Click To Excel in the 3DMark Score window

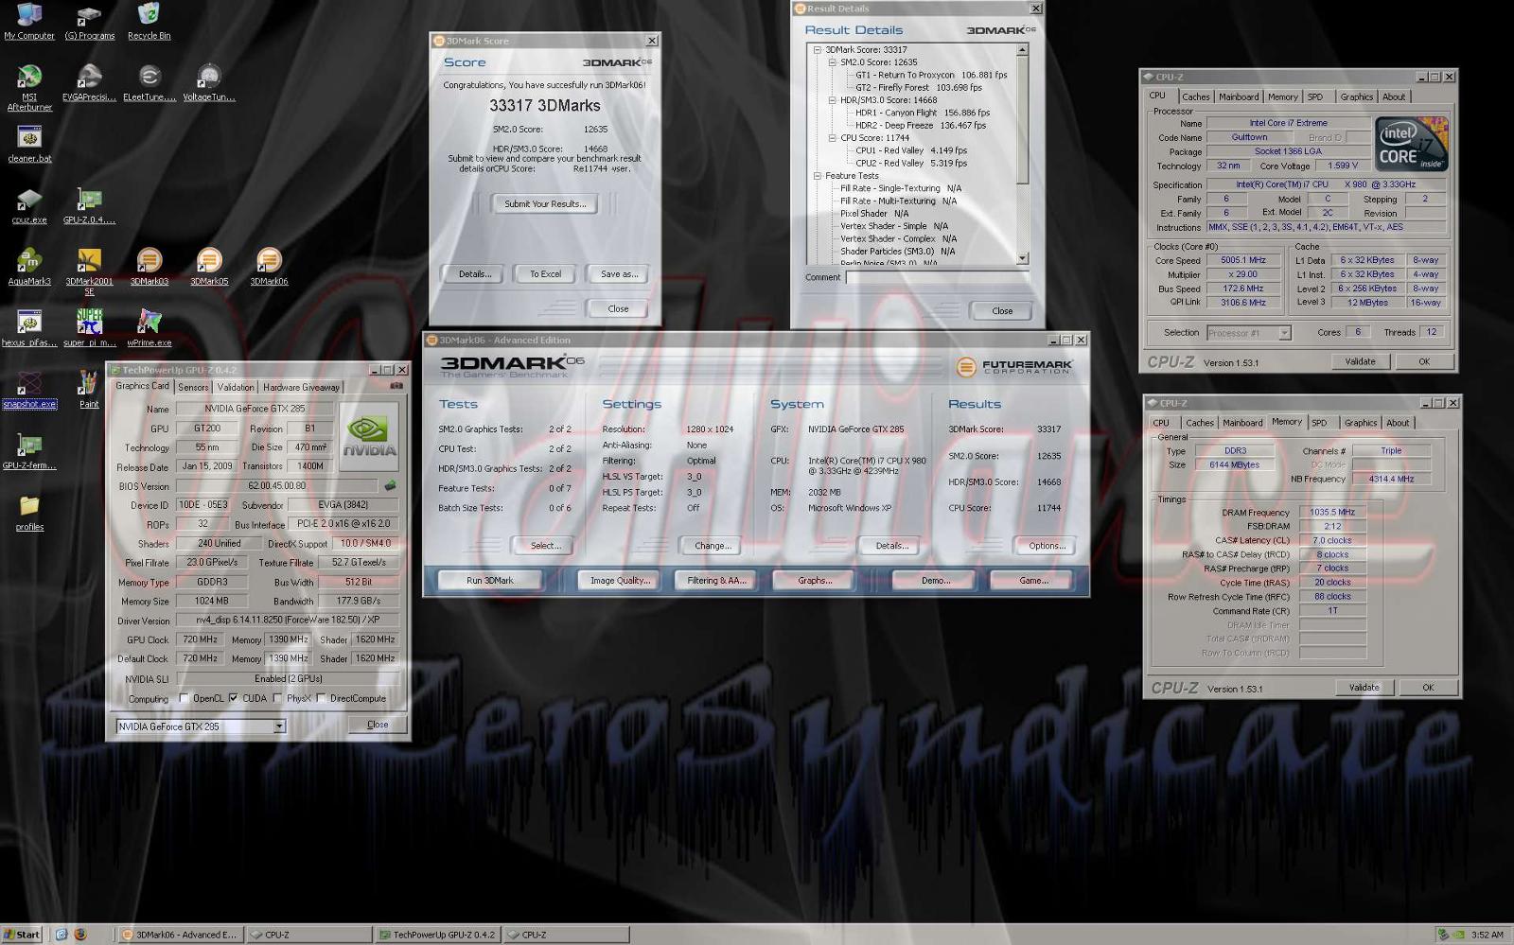[x=545, y=274]
